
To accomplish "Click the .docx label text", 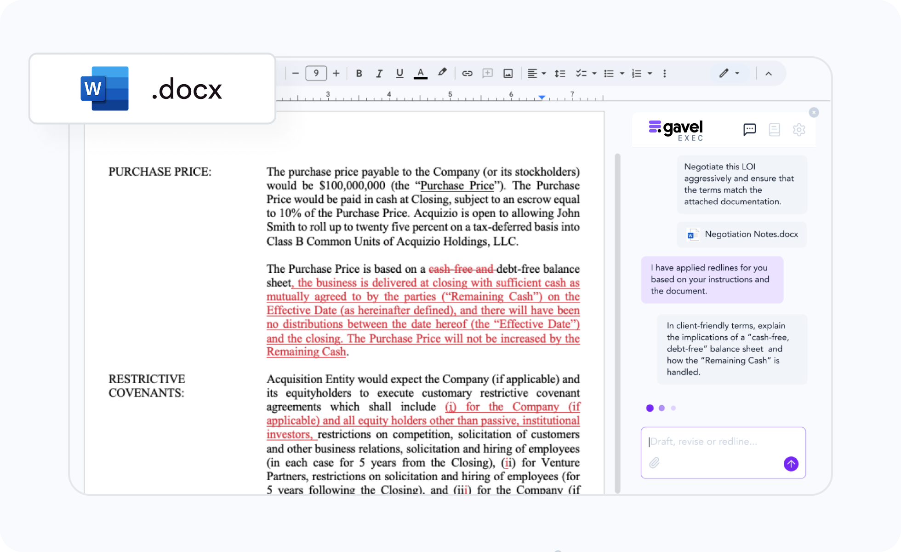I will (x=187, y=89).
